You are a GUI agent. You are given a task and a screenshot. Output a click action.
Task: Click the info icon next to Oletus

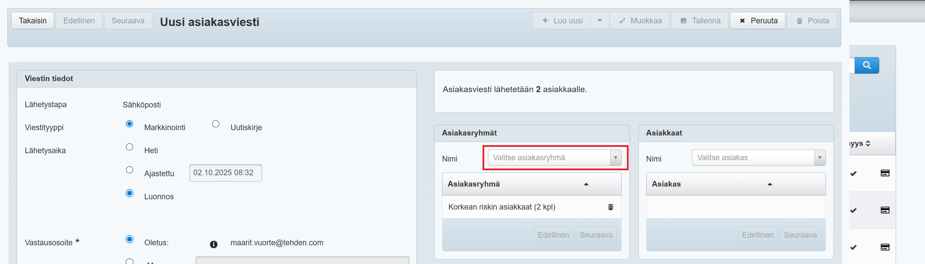pyautogui.click(x=213, y=244)
